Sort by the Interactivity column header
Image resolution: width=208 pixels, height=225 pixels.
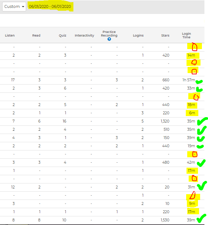click(x=84, y=35)
